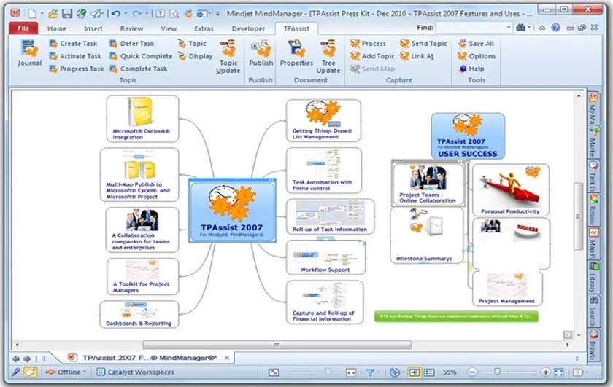This screenshot has height=387, width=613.
Task: Click the zoom out minus button
Action: [x=472, y=372]
